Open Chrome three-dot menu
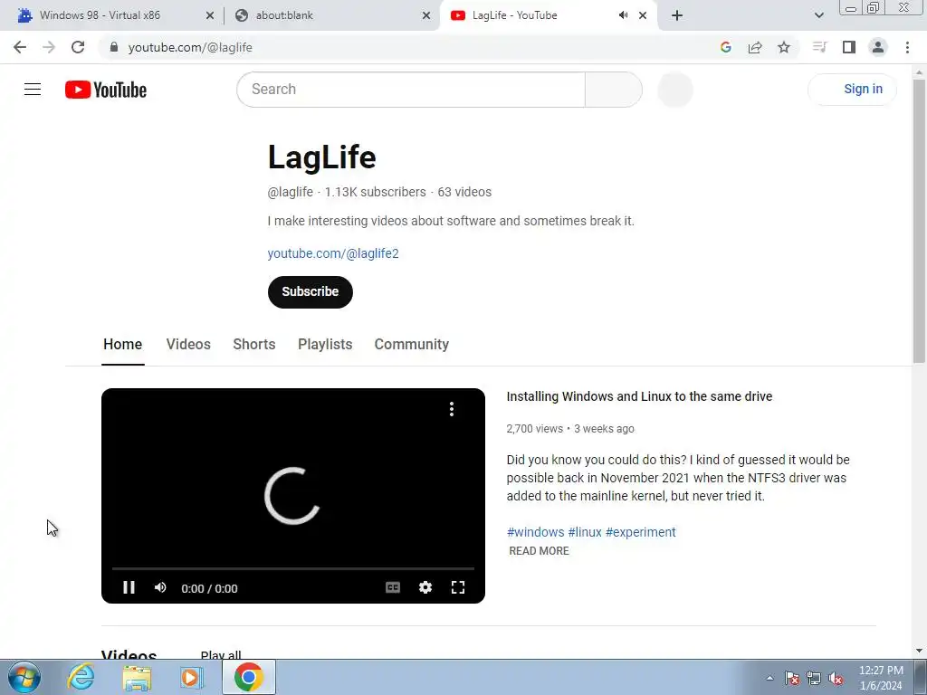Viewport: 927px width, 695px height. tap(907, 47)
